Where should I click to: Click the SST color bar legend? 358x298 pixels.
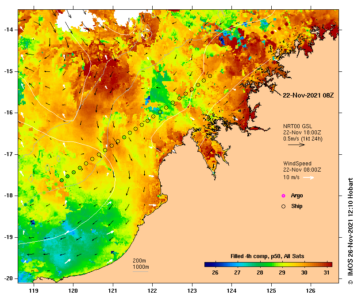(268, 265)
